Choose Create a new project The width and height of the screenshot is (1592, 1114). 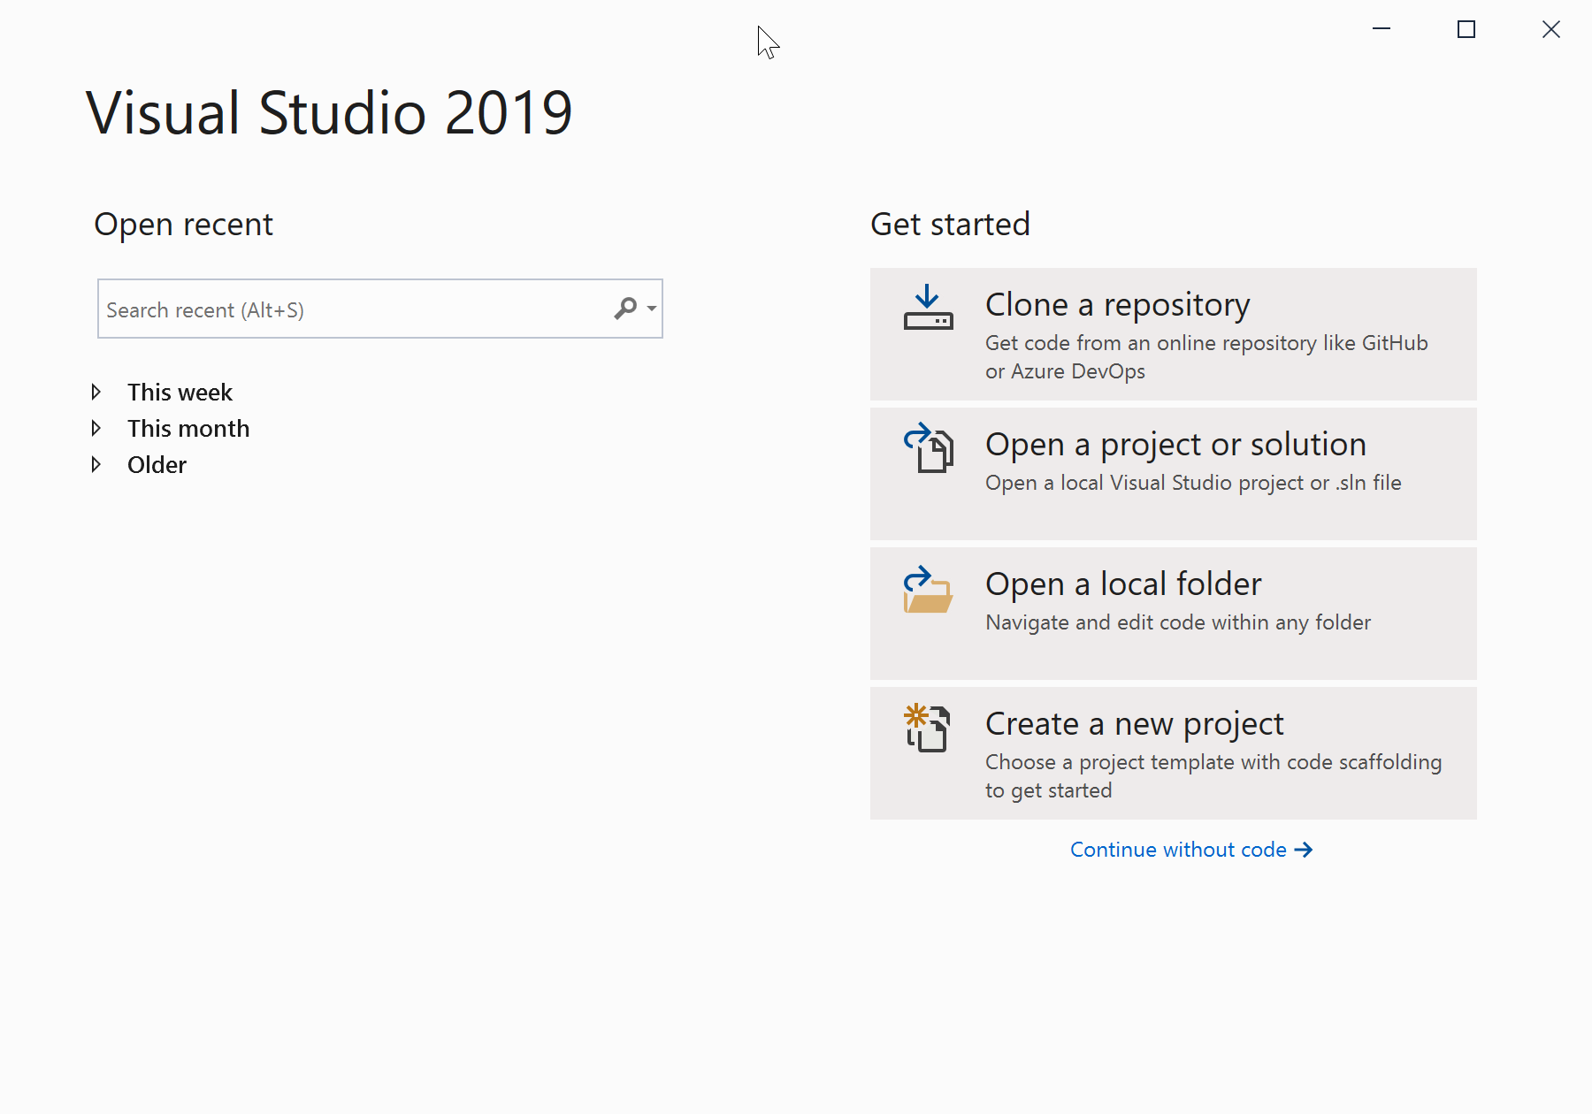point(1173,753)
